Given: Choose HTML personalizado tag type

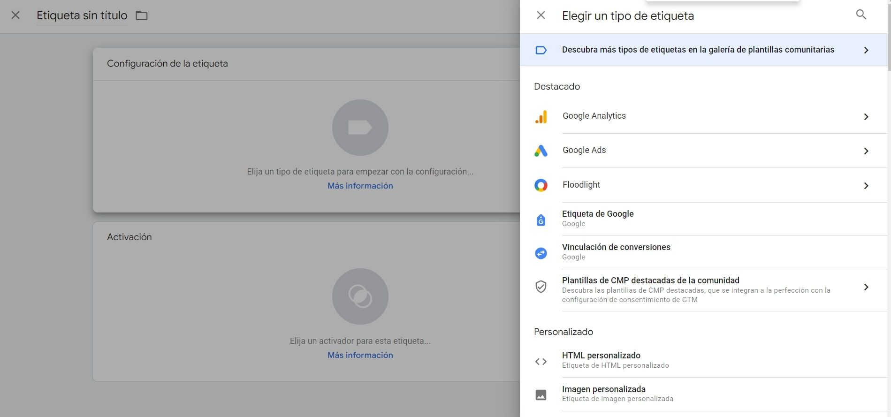Looking at the screenshot, I should pyautogui.click(x=703, y=361).
